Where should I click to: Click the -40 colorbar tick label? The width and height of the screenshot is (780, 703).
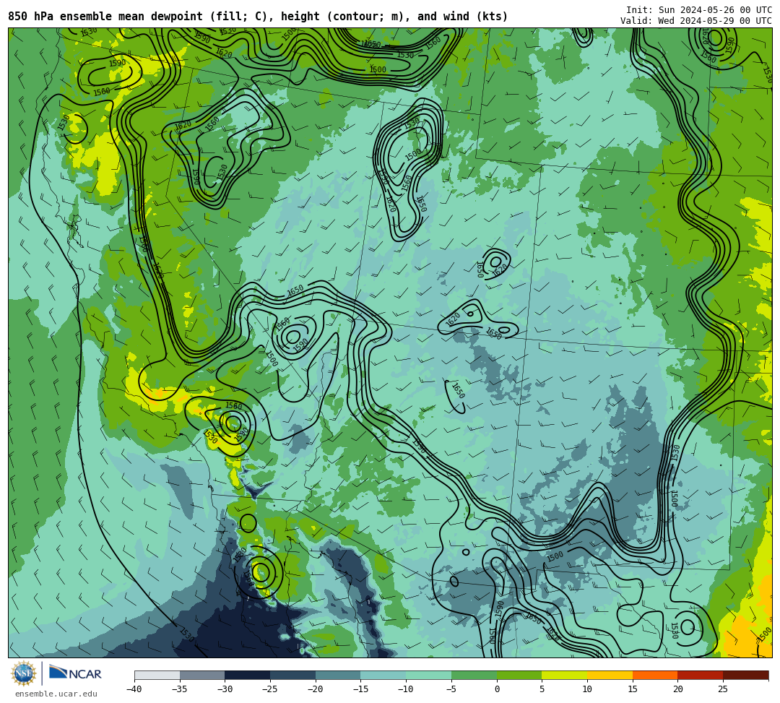[x=134, y=689]
